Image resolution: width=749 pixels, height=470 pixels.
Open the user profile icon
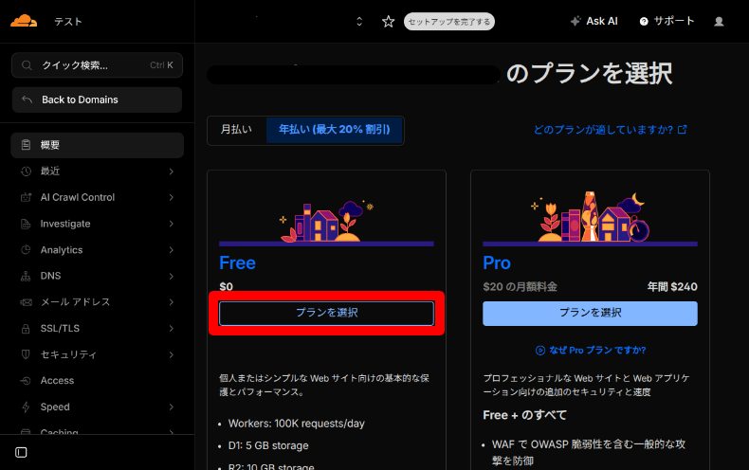tap(719, 22)
